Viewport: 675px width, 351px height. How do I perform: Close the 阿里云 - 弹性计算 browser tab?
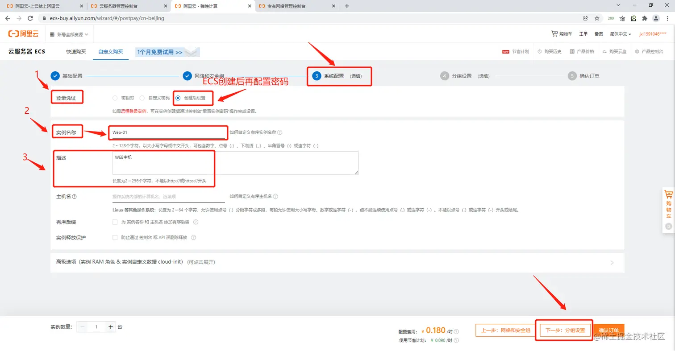pos(249,6)
